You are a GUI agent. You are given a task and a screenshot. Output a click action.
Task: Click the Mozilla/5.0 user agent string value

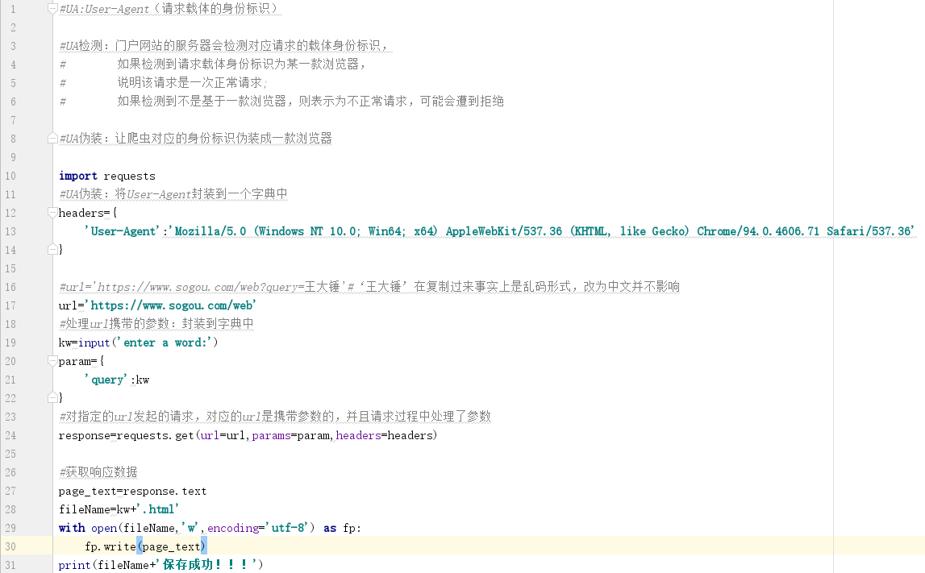(542, 231)
